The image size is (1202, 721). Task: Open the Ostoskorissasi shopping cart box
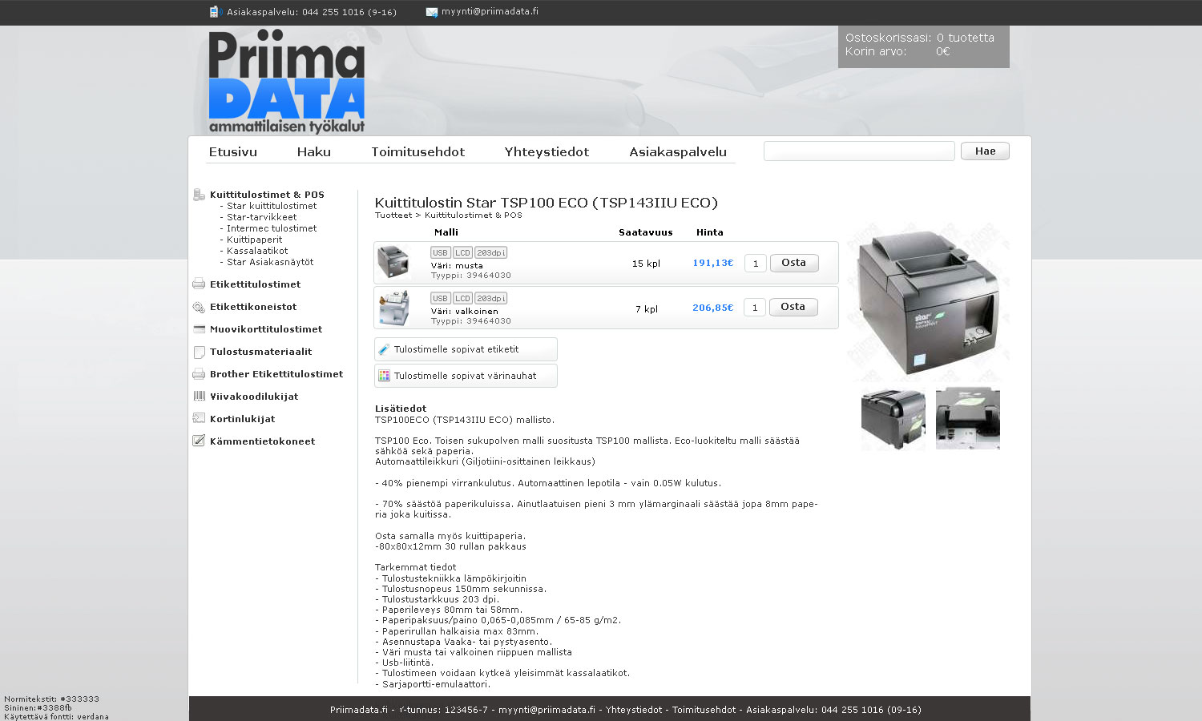click(924, 46)
